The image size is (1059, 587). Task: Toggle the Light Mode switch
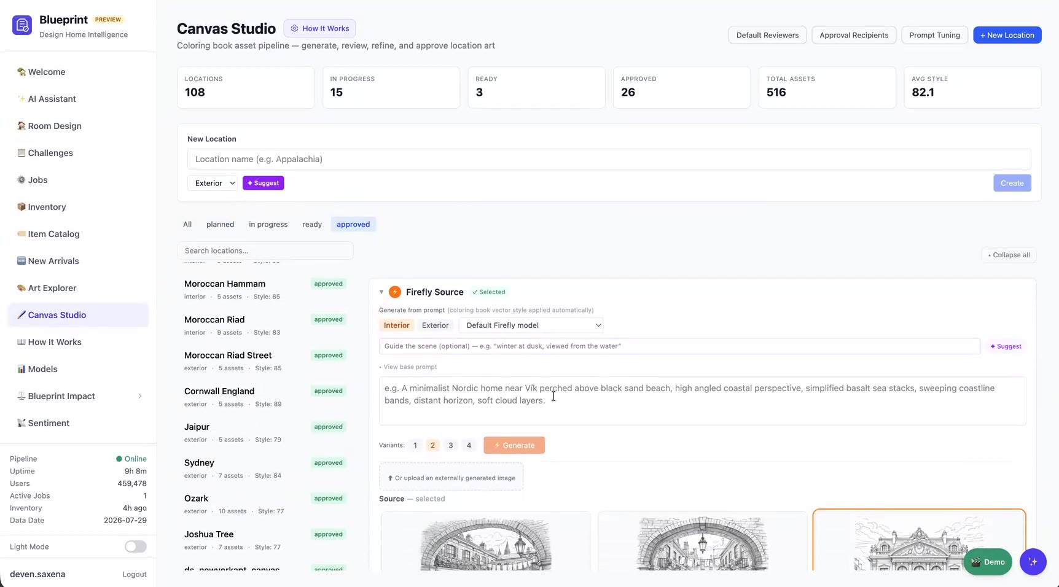point(136,546)
